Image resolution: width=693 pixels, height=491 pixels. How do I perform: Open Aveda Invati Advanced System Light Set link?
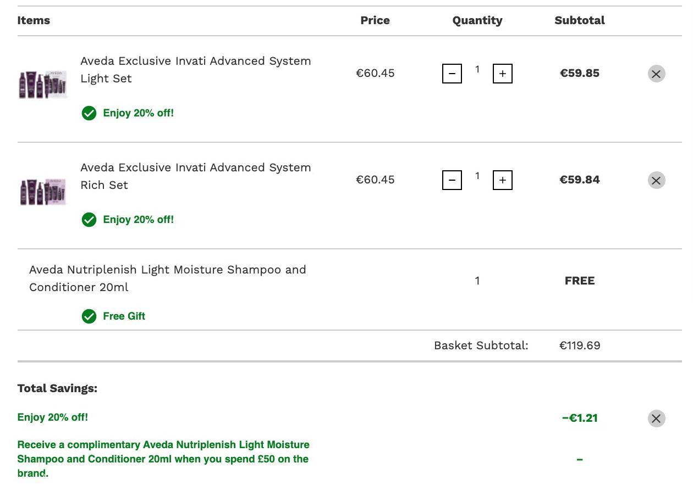(196, 70)
